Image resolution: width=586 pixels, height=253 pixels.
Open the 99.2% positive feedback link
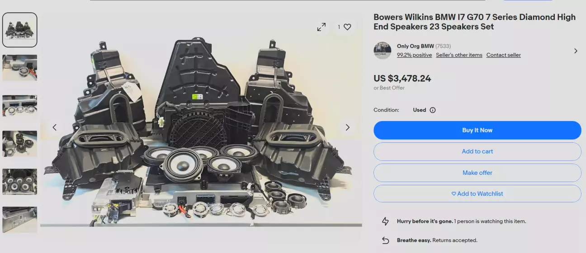pos(414,55)
